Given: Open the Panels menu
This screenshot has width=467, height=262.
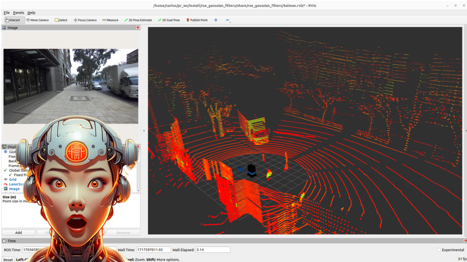Looking at the screenshot, I should (x=19, y=13).
